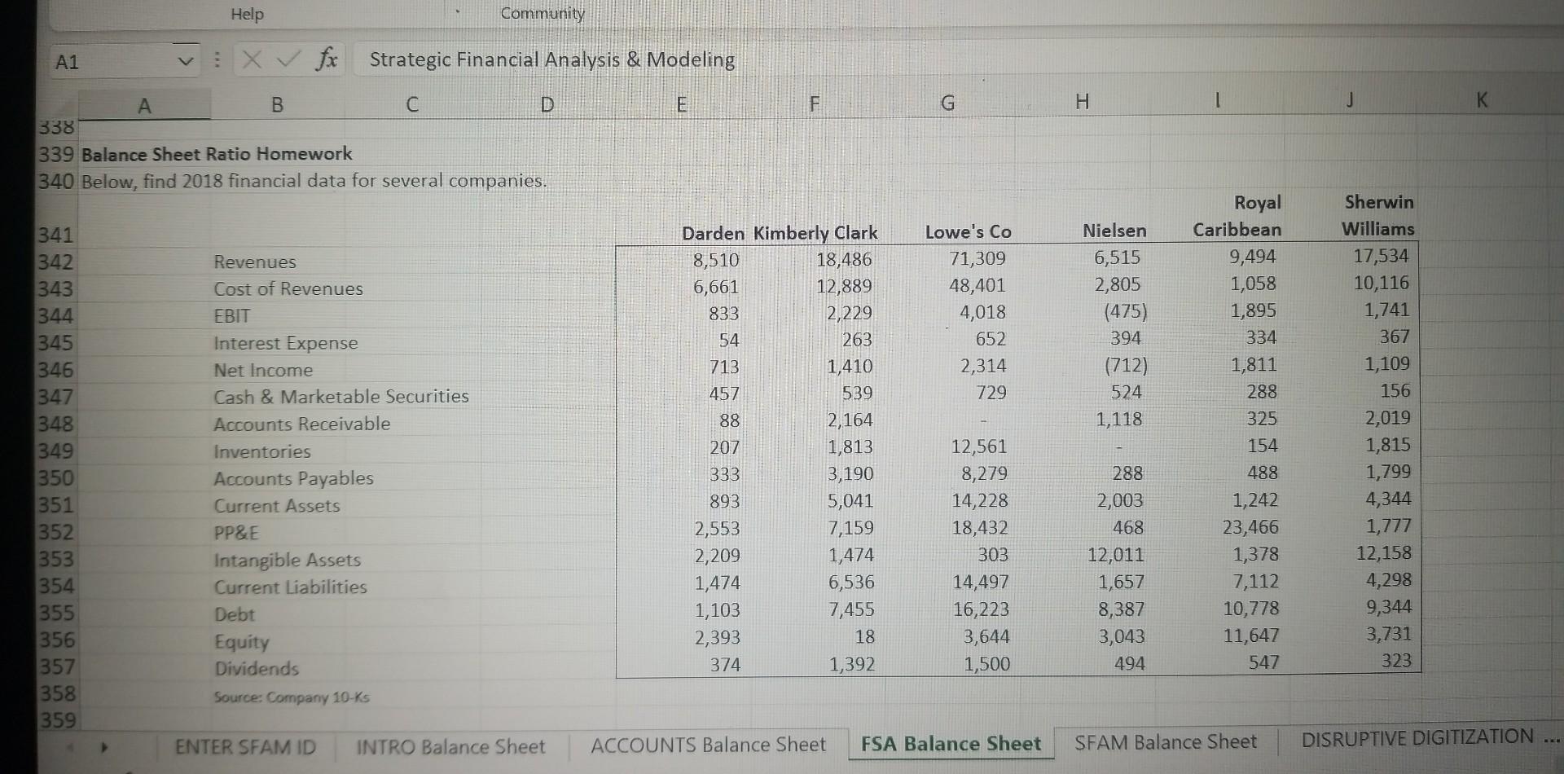Click the Kimberly Clark column heading
The image size is (1564, 774).
click(x=815, y=233)
